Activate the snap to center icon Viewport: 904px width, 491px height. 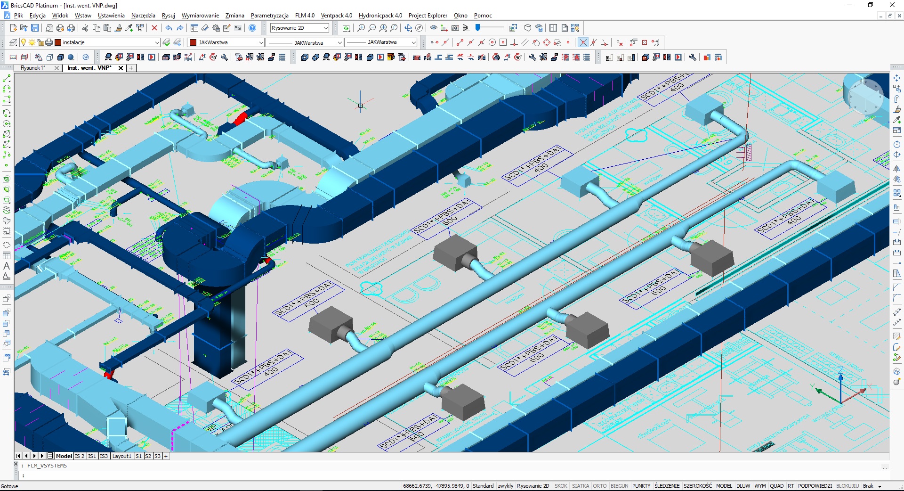click(492, 42)
